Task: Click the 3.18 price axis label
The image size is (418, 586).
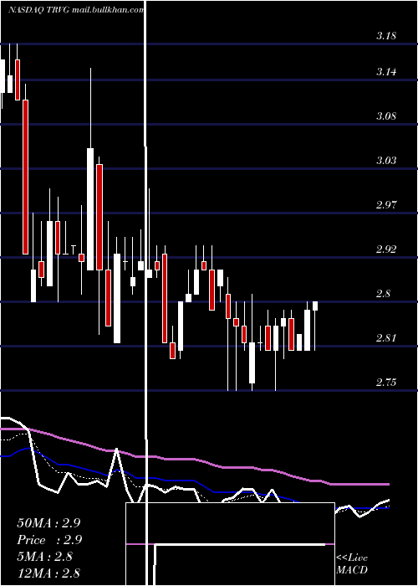Action: (x=386, y=36)
